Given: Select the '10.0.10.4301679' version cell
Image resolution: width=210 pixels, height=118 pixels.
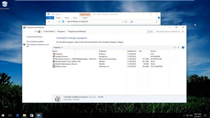Looking at the screenshot, I should tap(157, 66).
